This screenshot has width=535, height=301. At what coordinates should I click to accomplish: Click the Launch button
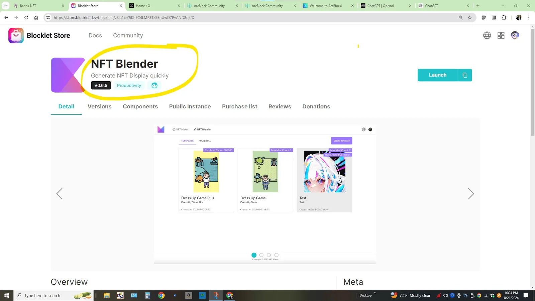[x=438, y=75]
